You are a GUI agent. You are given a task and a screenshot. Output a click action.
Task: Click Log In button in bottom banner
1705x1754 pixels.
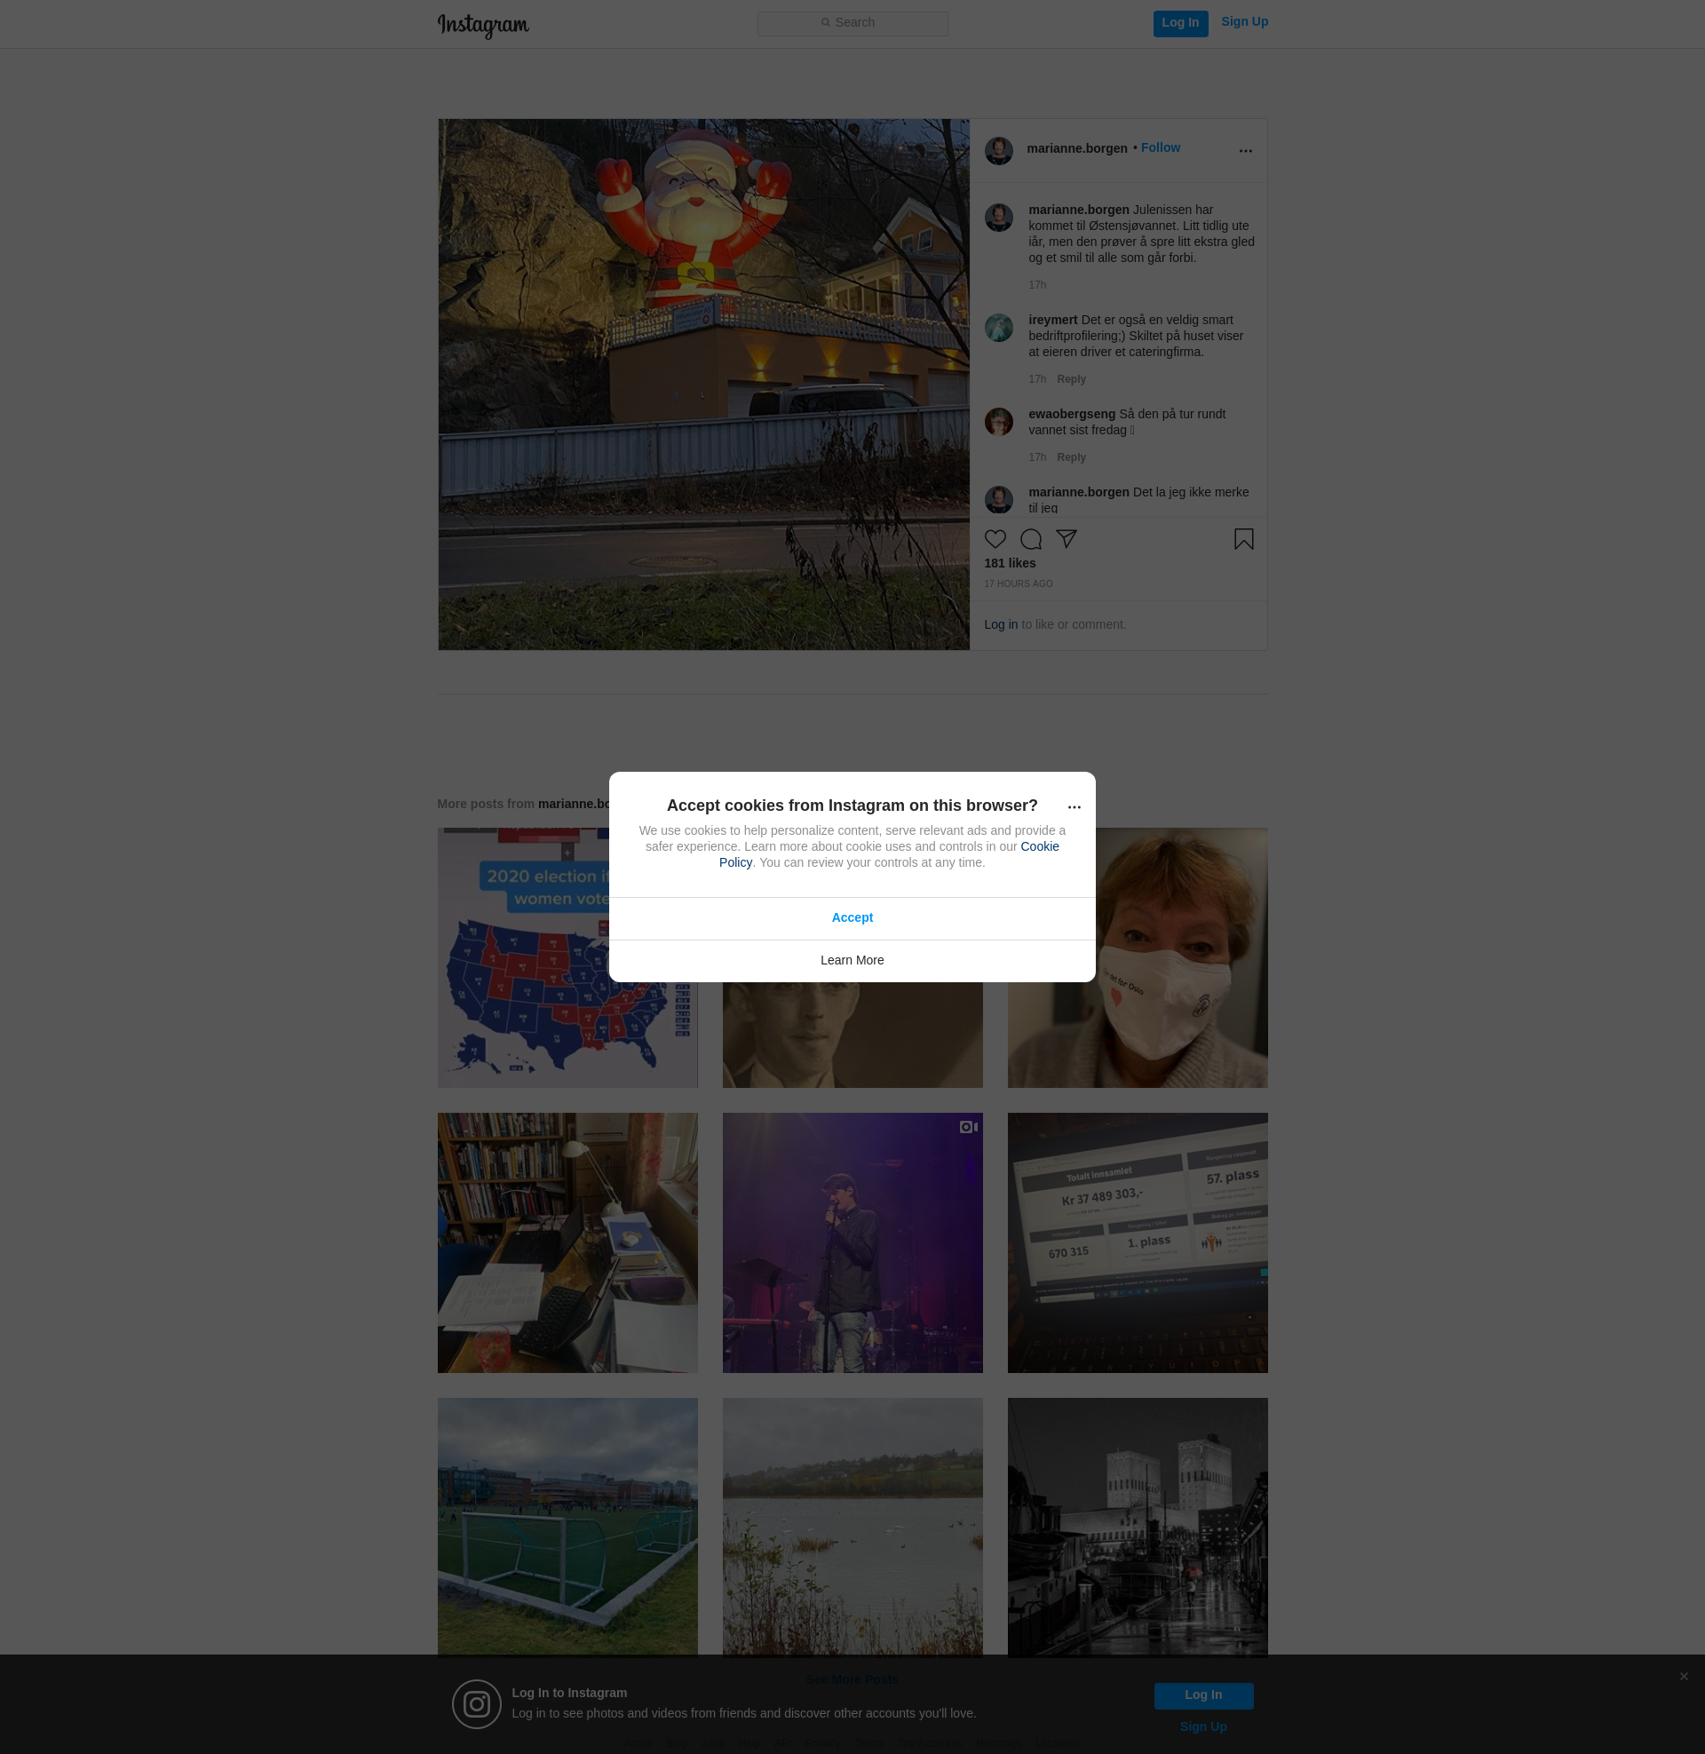tap(1202, 1695)
